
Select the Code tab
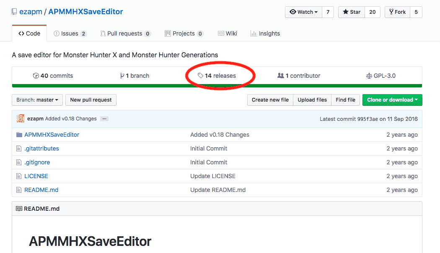tap(29, 33)
